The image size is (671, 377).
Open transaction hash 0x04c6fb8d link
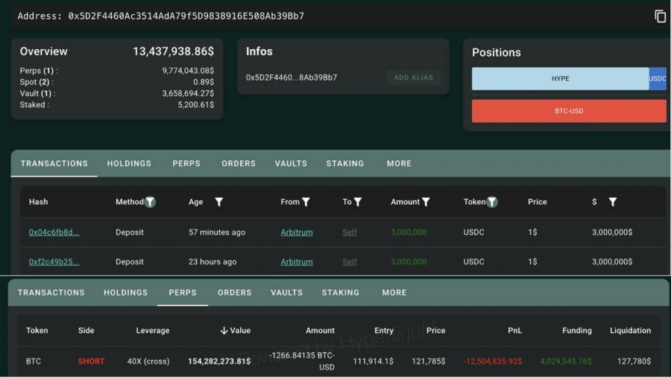[54, 232]
